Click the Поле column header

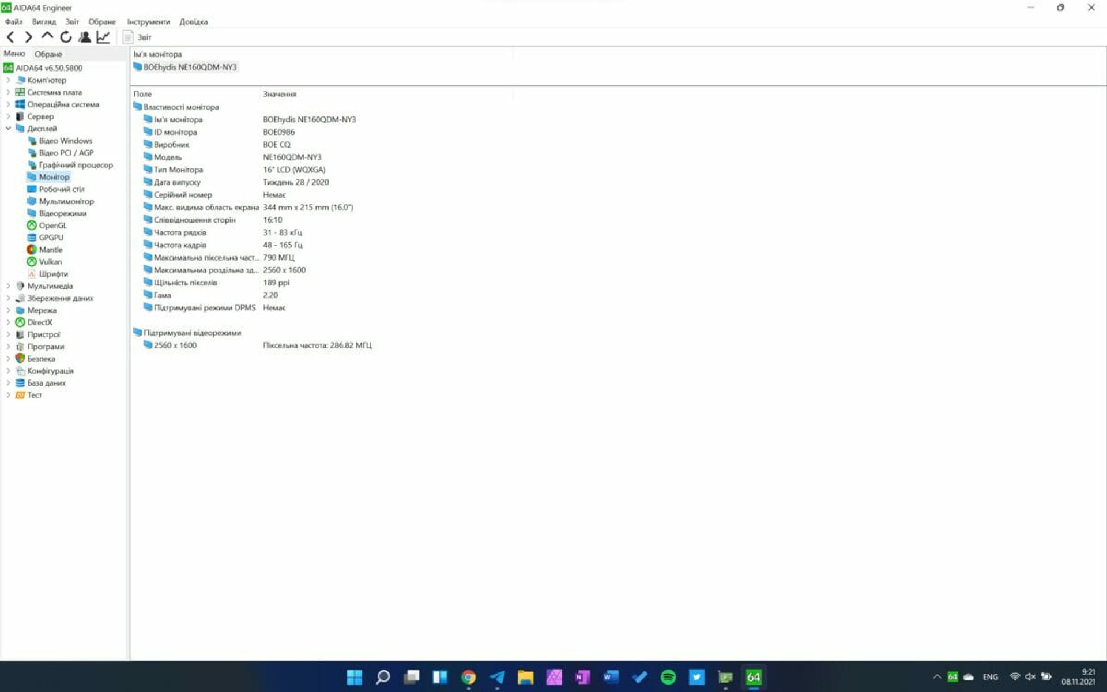[142, 94]
